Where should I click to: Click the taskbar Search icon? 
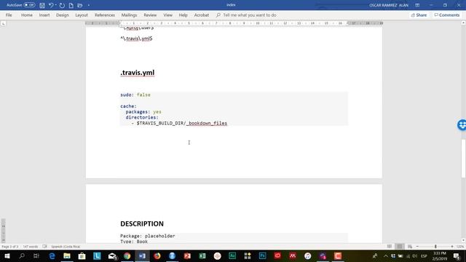22,255
